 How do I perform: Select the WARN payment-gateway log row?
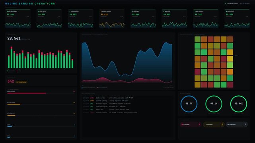point(127,101)
